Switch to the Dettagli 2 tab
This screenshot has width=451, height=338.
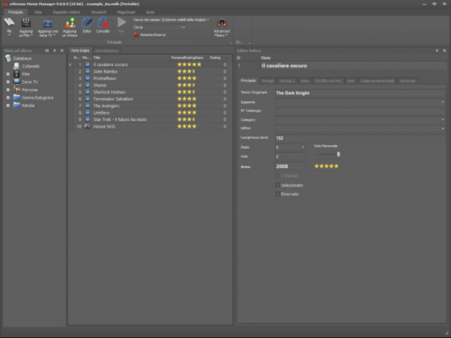287,81
